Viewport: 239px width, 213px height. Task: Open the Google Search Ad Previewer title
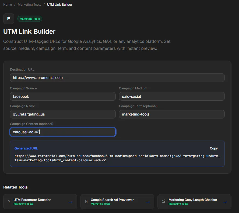tap(112, 200)
